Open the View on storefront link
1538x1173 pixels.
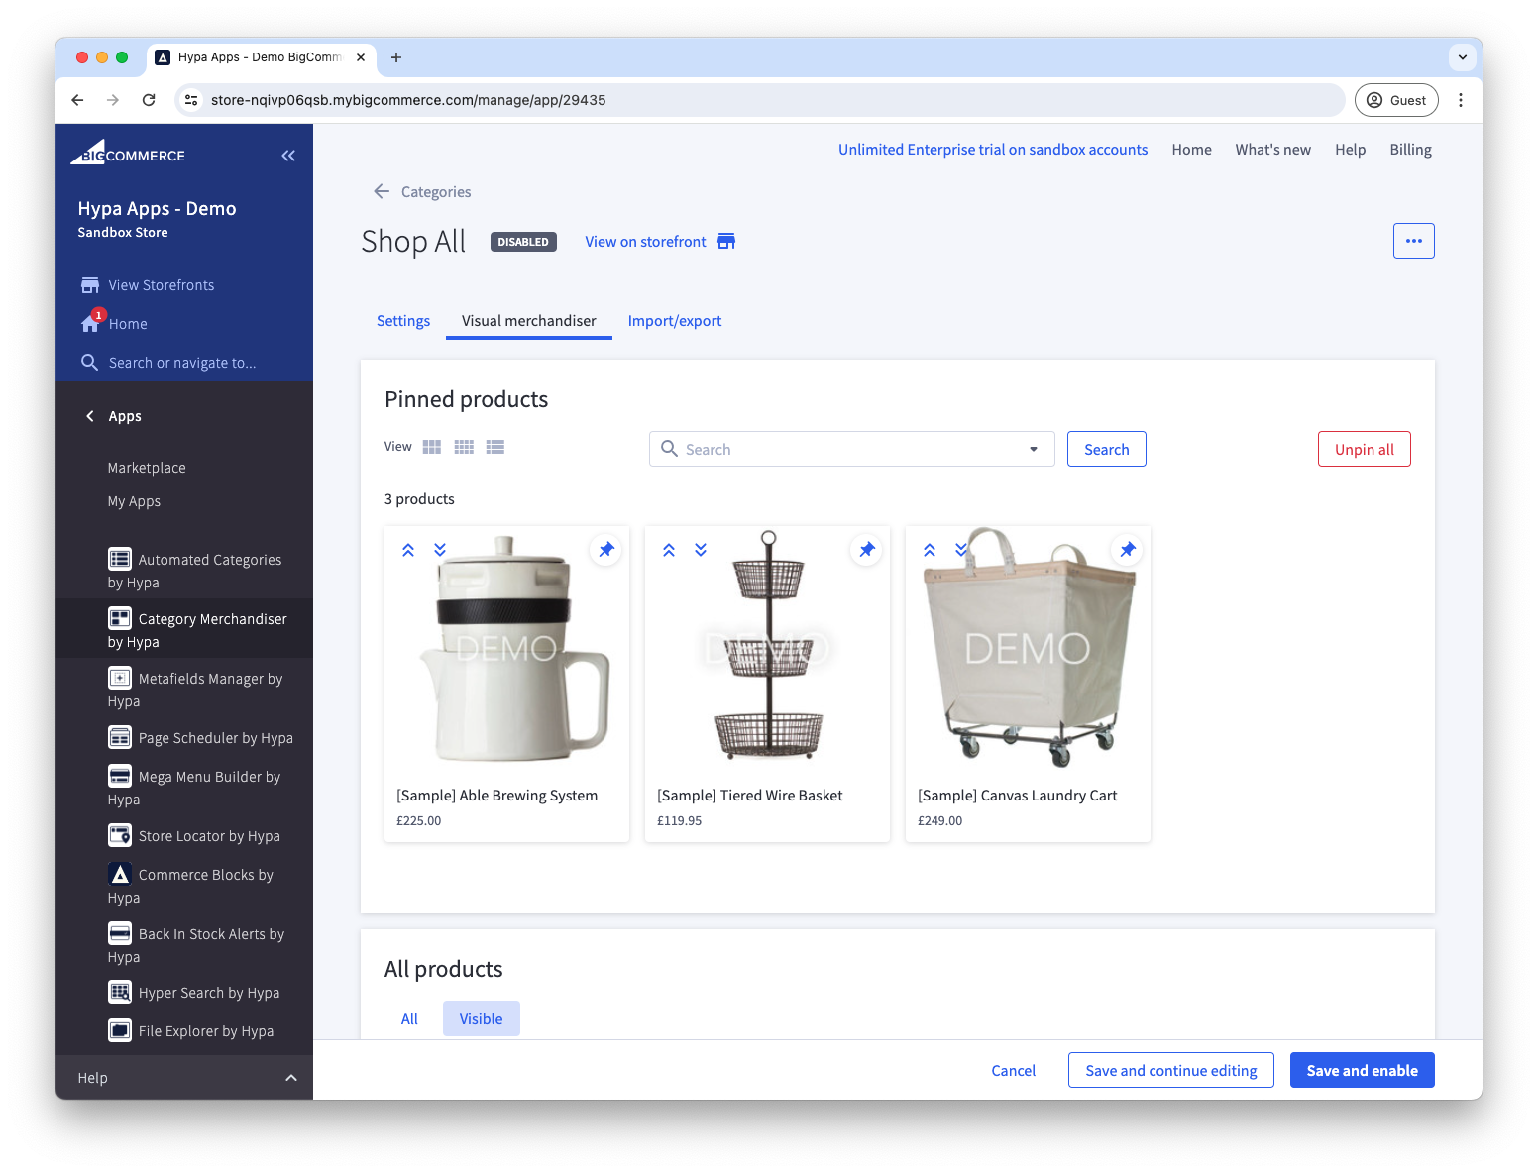click(x=645, y=242)
